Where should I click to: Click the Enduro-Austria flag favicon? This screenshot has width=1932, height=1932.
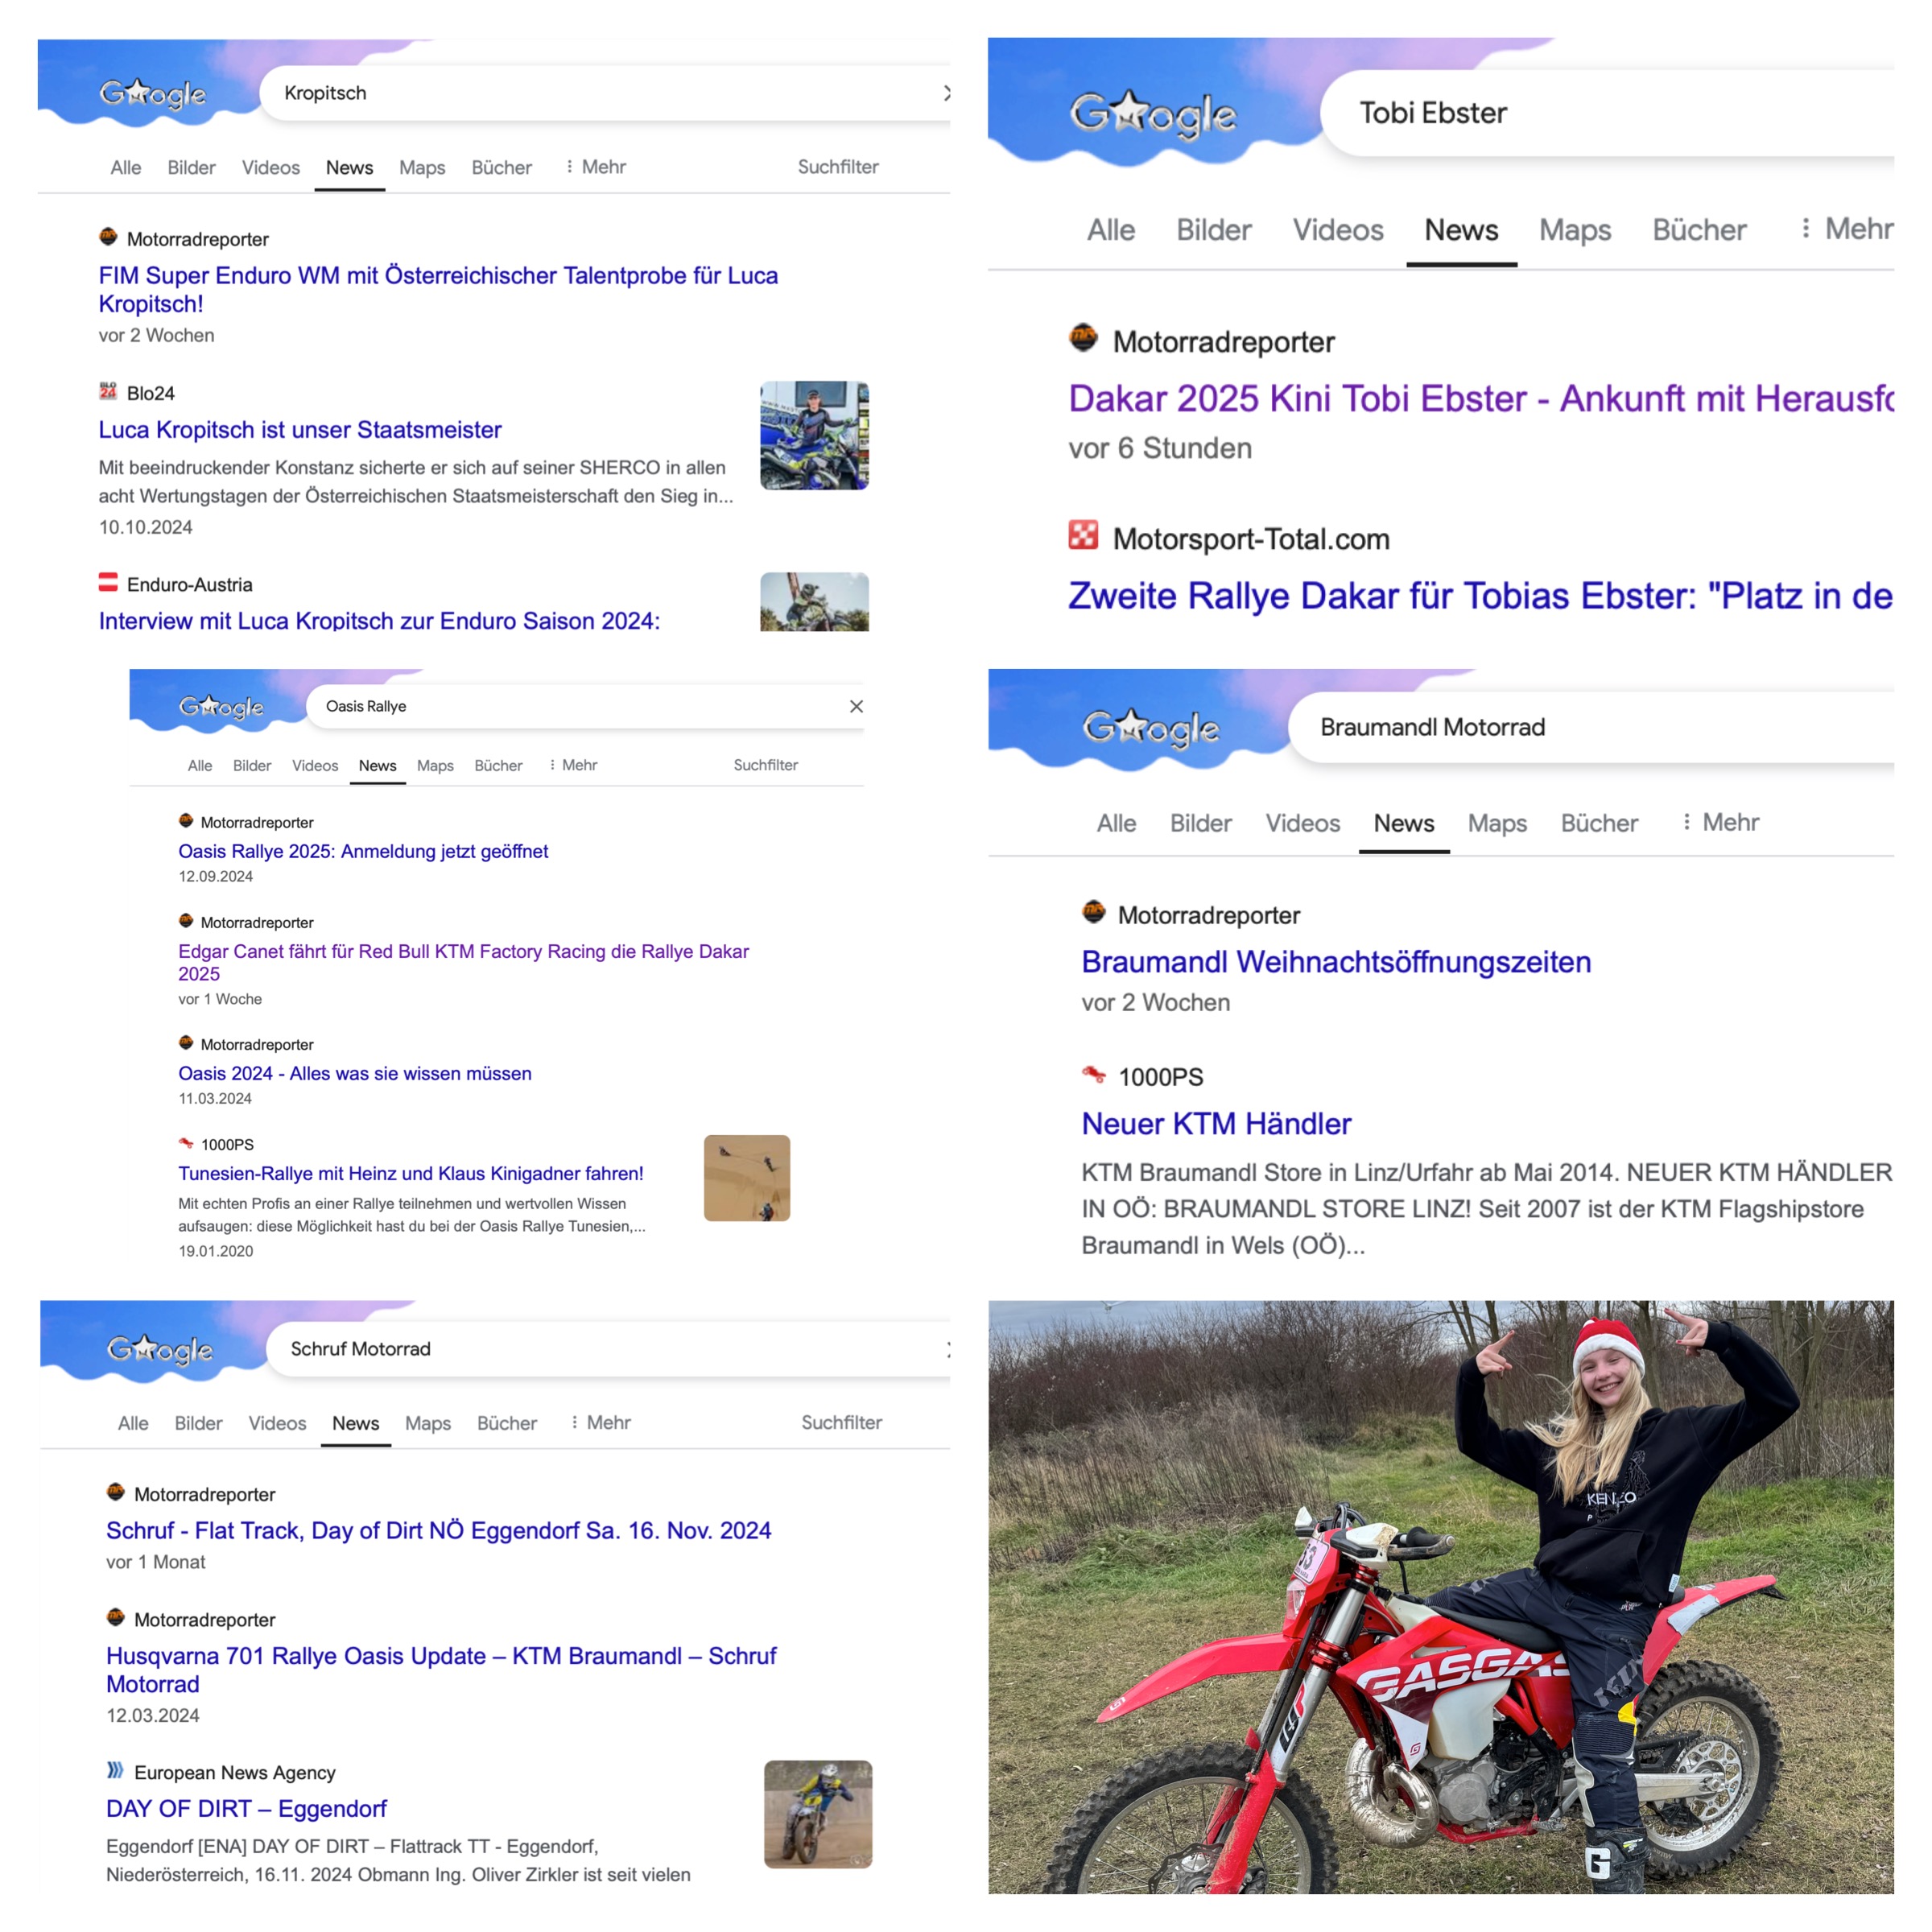(x=108, y=582)
